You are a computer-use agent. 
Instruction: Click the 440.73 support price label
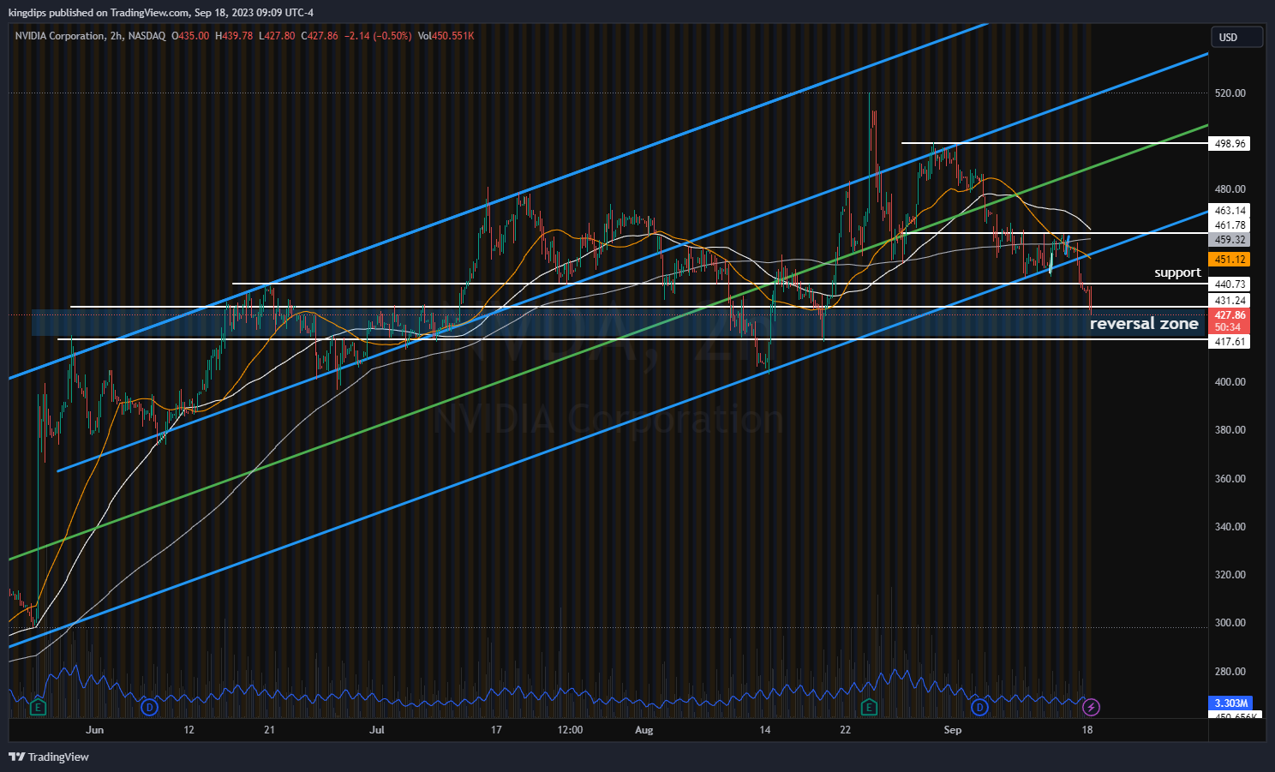click(1230, 284)
